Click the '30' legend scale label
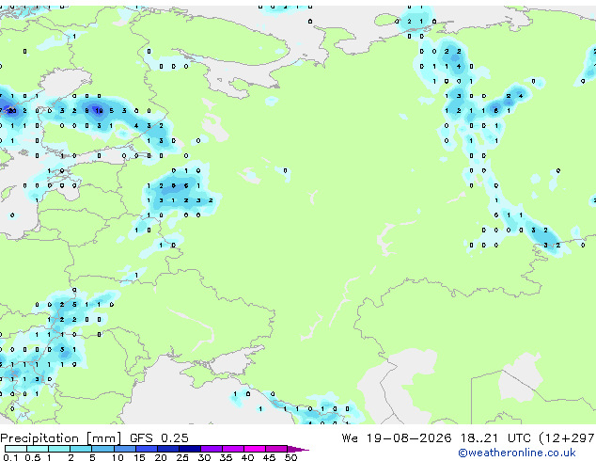Viewport: 596px width, 461px height. pyautogui.click(x=205, y=457)
